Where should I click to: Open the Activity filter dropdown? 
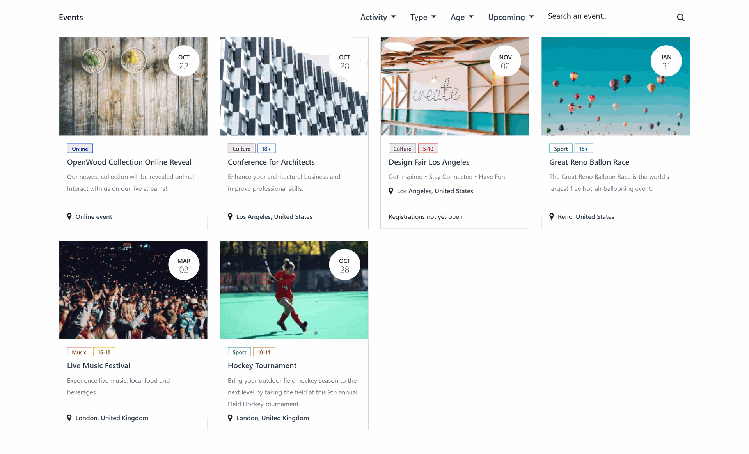(378, 17)
